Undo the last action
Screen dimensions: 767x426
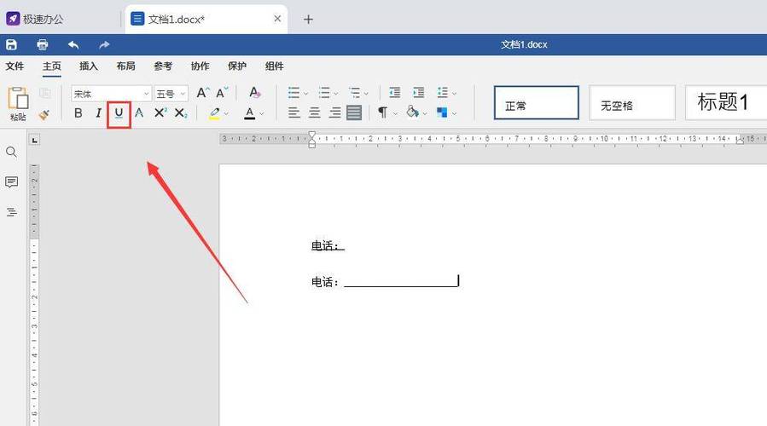pos(73,44)
